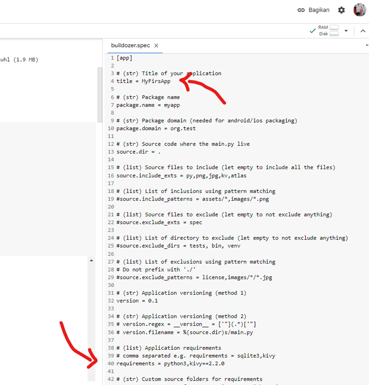The width and height of the screenshot is (369, 385).
Task: Click the [app] section header on line 1
Action: (x=124, y=58)
